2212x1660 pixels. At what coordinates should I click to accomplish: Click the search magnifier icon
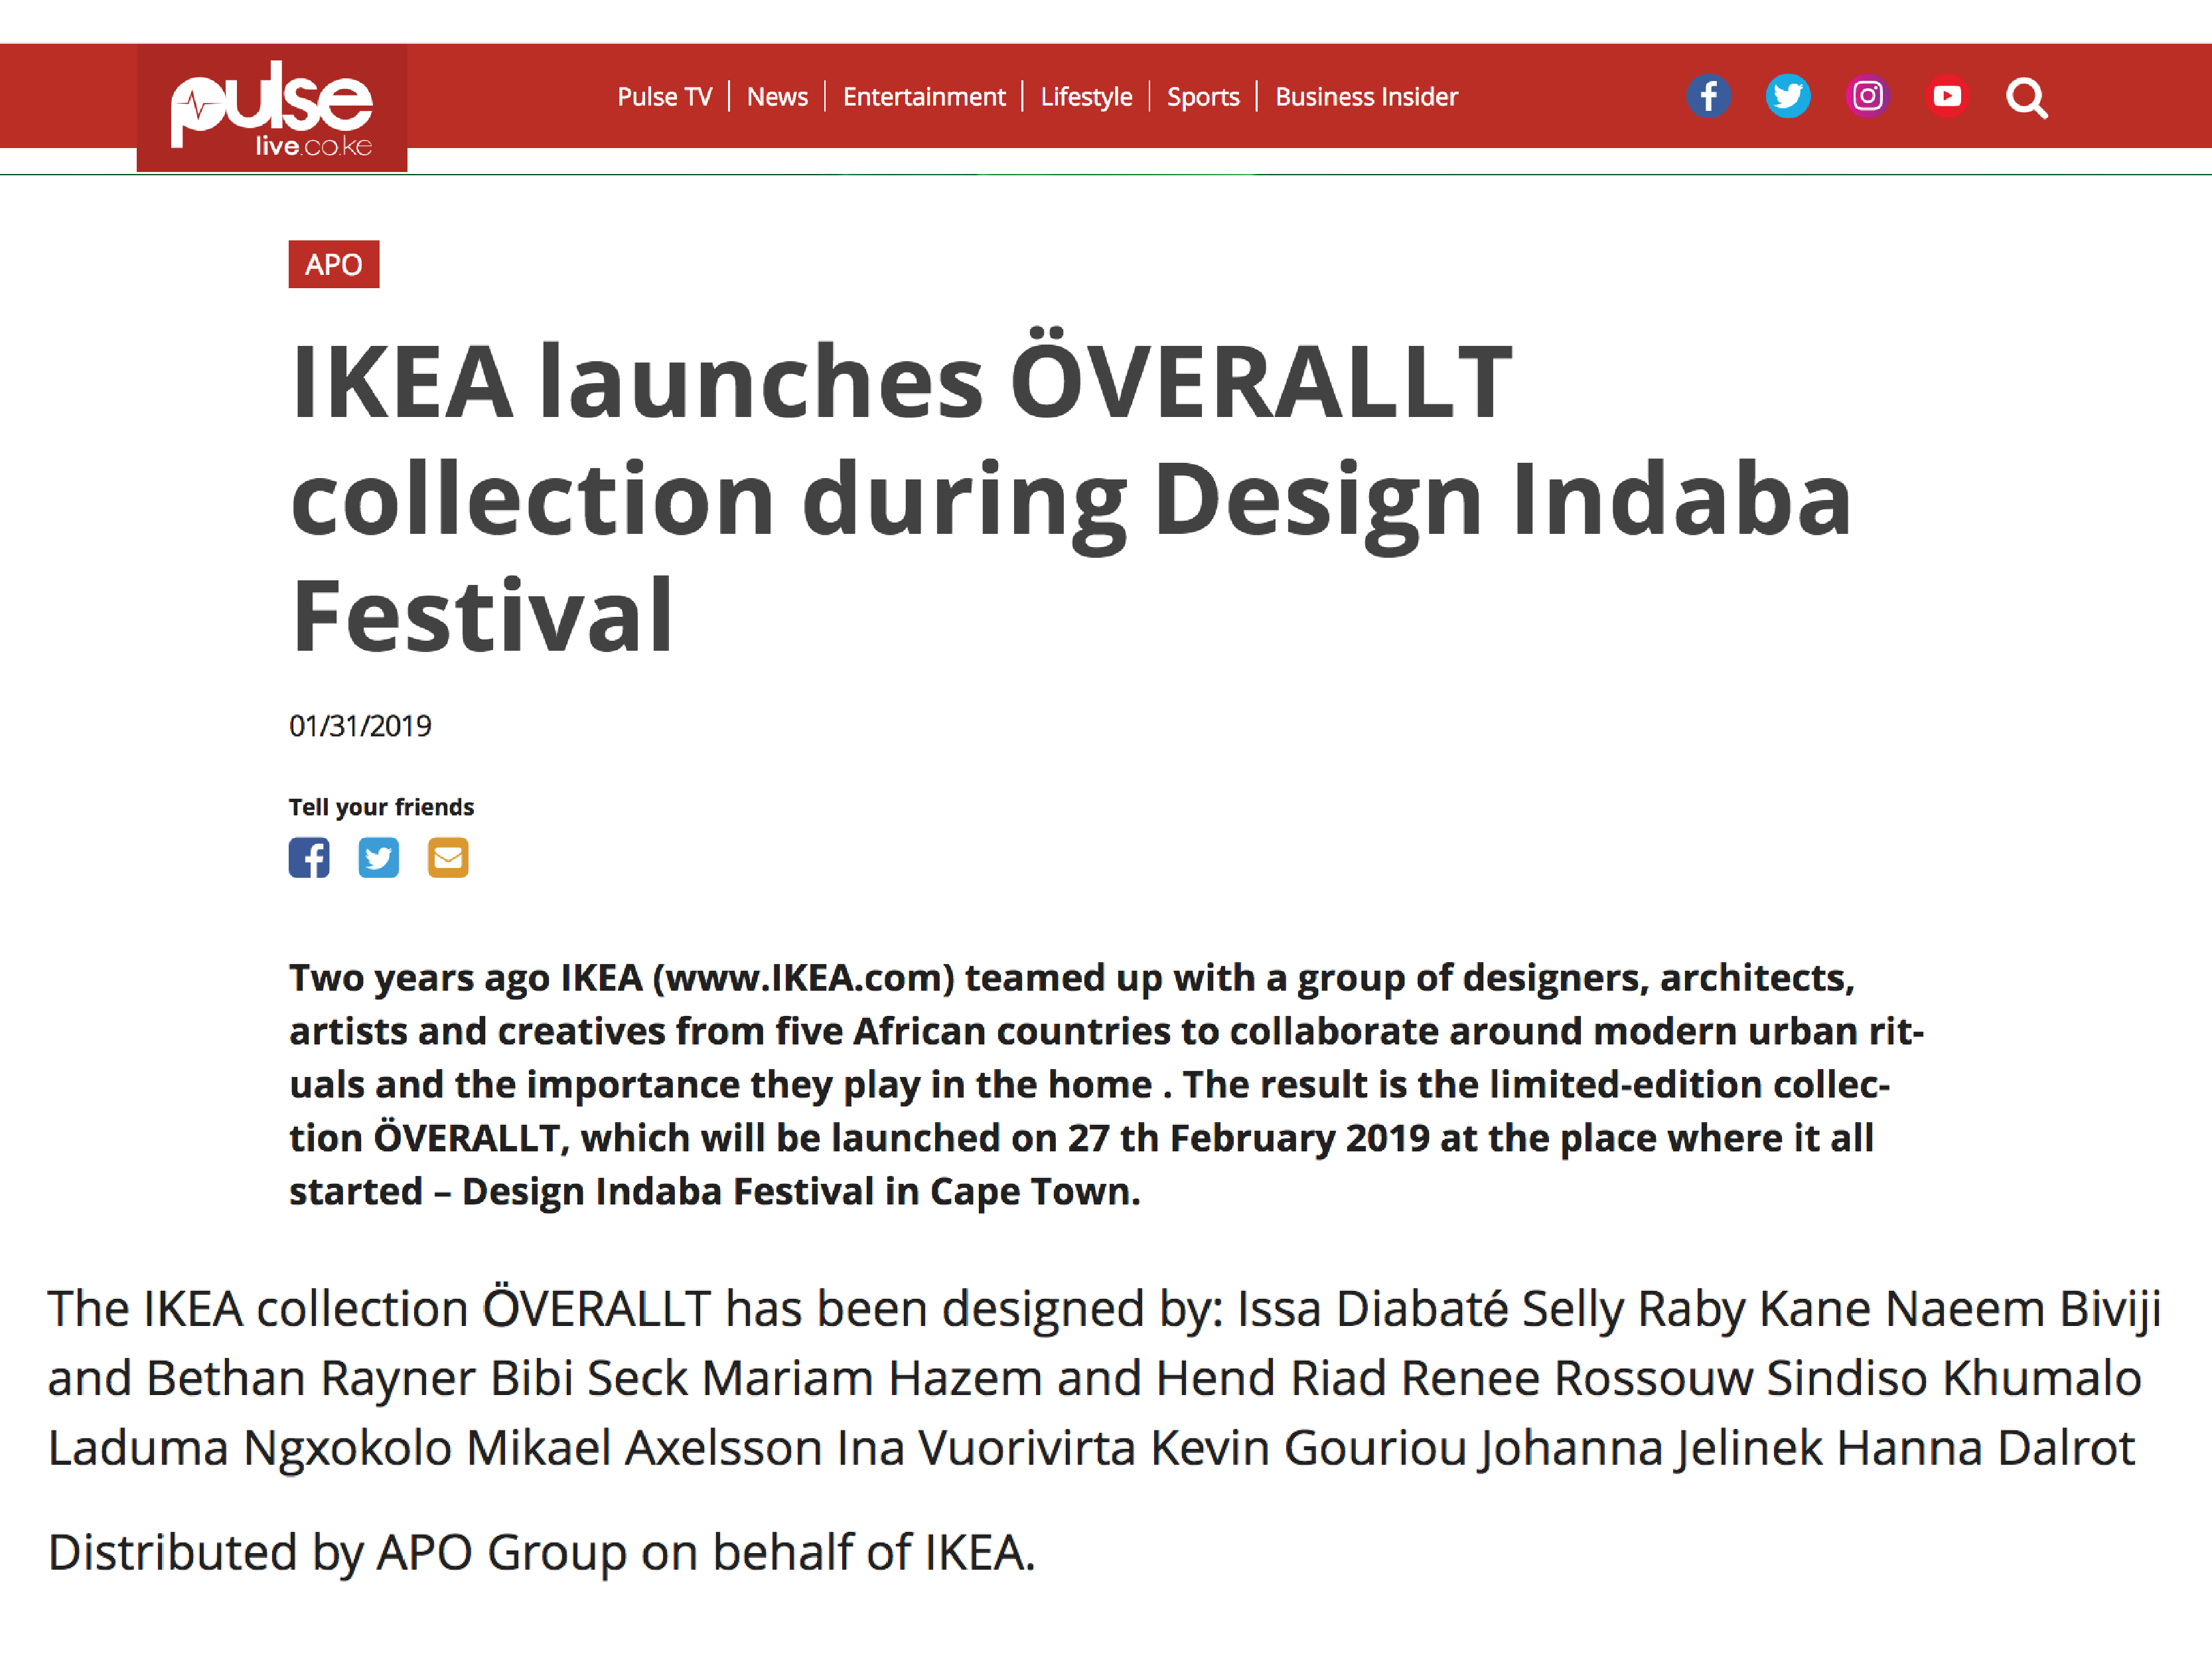[2026, 98]
